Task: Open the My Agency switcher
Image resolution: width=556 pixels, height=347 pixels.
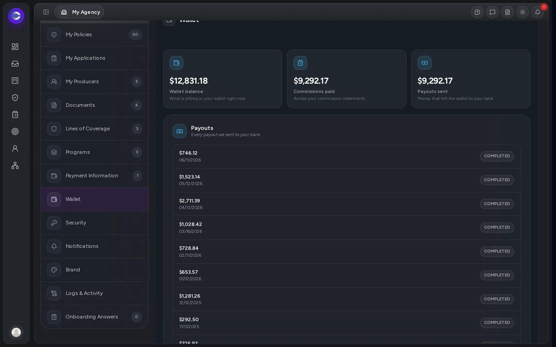Action: (79, 12)
